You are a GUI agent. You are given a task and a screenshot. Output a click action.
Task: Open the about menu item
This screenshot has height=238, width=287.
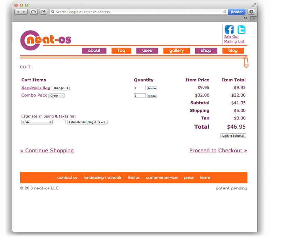[x=94, y=51]
